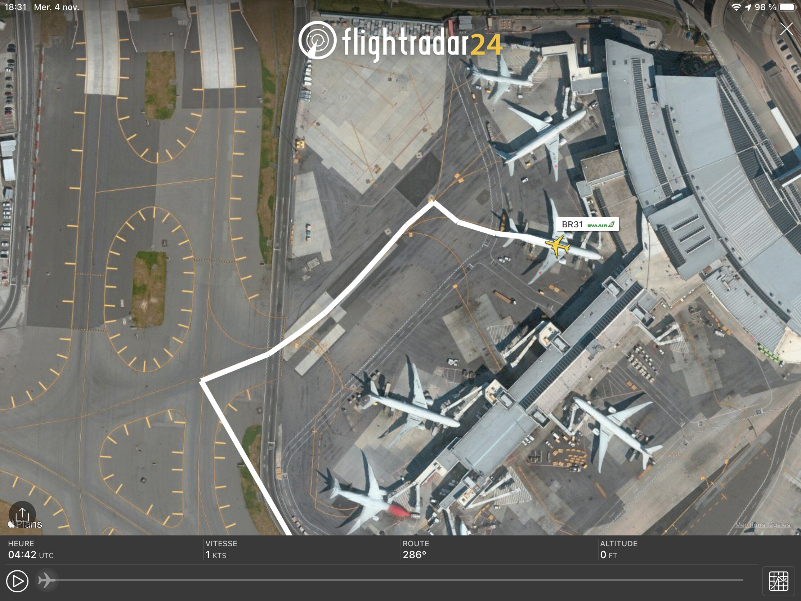
Task: Tap the Apple Plans logo
Action: coord(25,524)
